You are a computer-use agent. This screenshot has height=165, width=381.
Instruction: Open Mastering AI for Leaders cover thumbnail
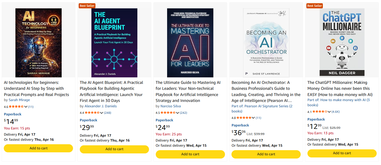tap(190, 43)
